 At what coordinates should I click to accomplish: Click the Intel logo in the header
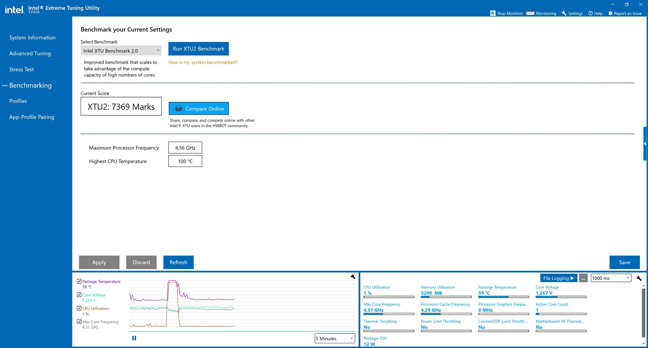tap(15, 9)
